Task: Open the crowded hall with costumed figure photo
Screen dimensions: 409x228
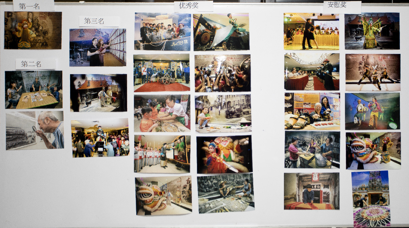Action: (x=100, y=138)
